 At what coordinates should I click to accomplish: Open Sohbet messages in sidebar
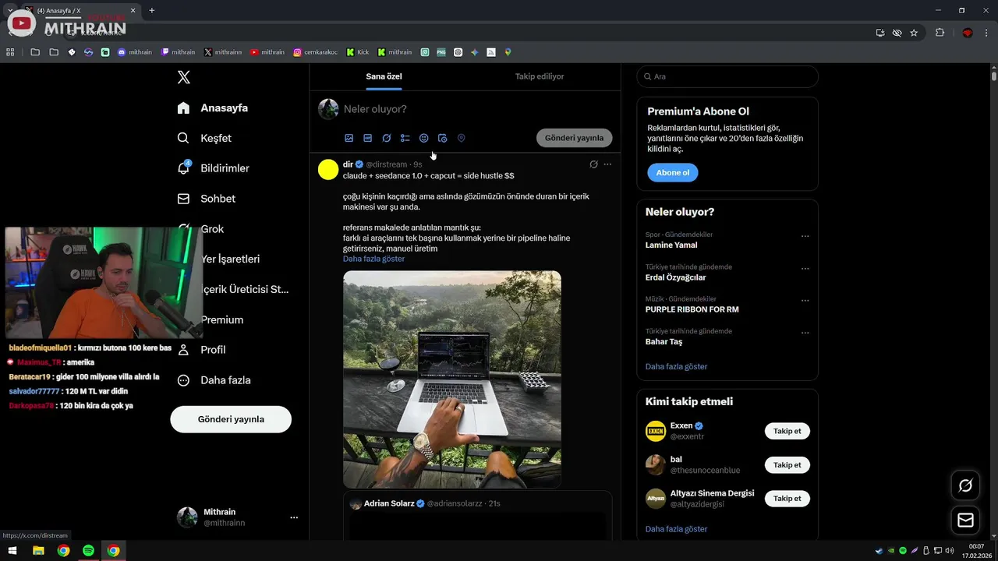coord(206,199)
